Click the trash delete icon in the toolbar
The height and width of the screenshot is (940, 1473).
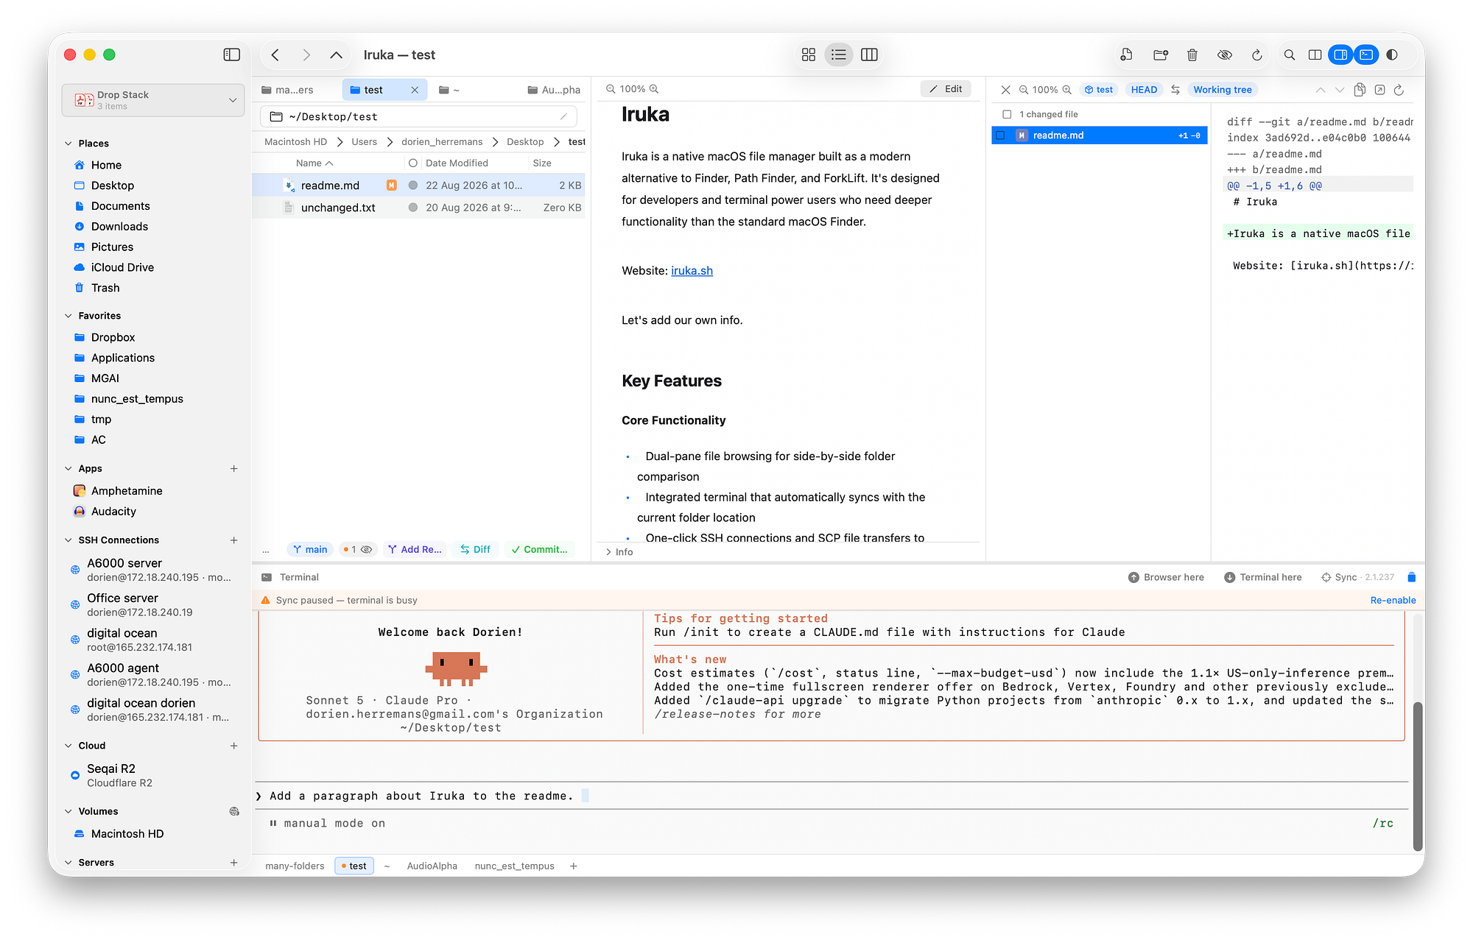[x=1192, y=54]
